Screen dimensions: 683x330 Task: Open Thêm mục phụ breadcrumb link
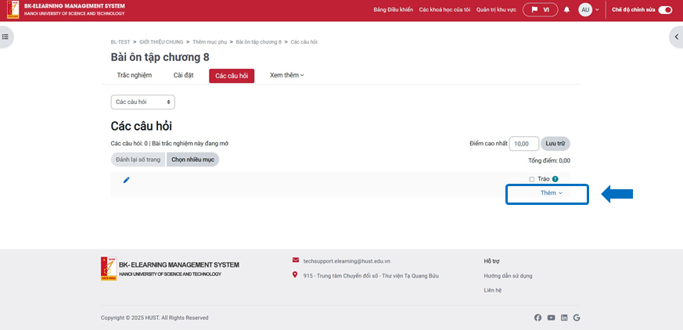click(x=210, y=41)
